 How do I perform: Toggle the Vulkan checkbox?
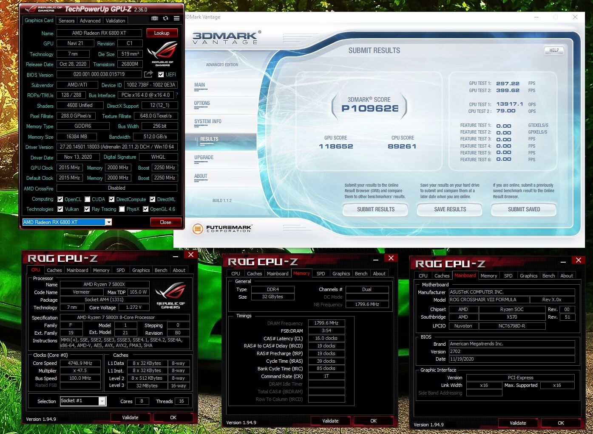[60, 209]
